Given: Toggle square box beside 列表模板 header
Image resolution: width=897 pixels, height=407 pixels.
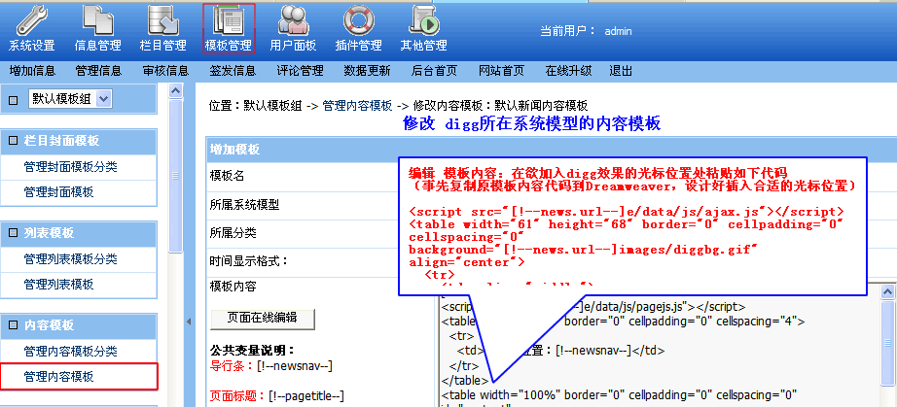Looking at the screenshot, I should [13, 233].
